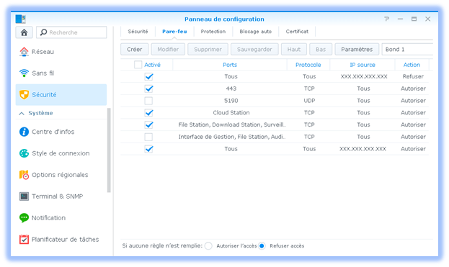This screenshot has height=267, width=449.
Task: Switch to the Certificat tab
Action: (297, 32)
